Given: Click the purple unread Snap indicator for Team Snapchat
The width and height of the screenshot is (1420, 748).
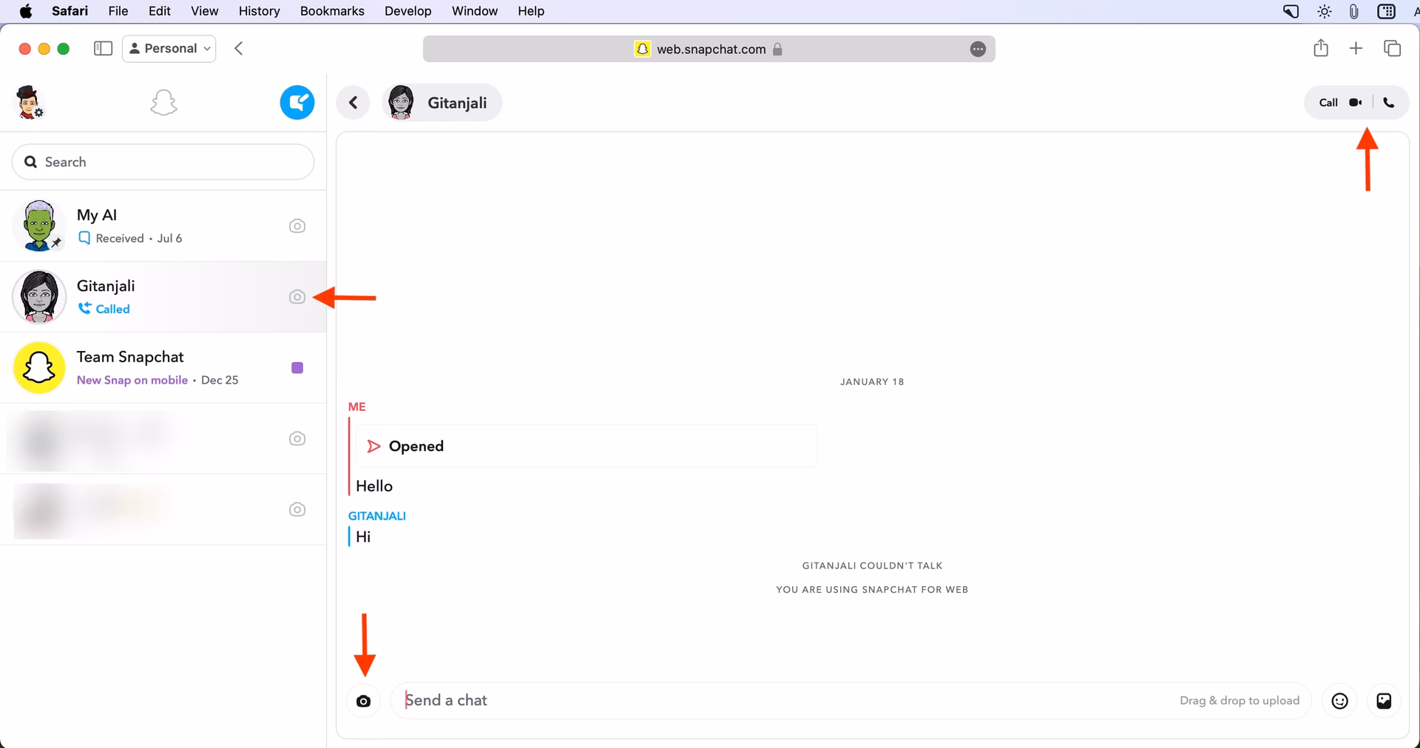Looking at the screenshot, I should click(x=297, y=367).
